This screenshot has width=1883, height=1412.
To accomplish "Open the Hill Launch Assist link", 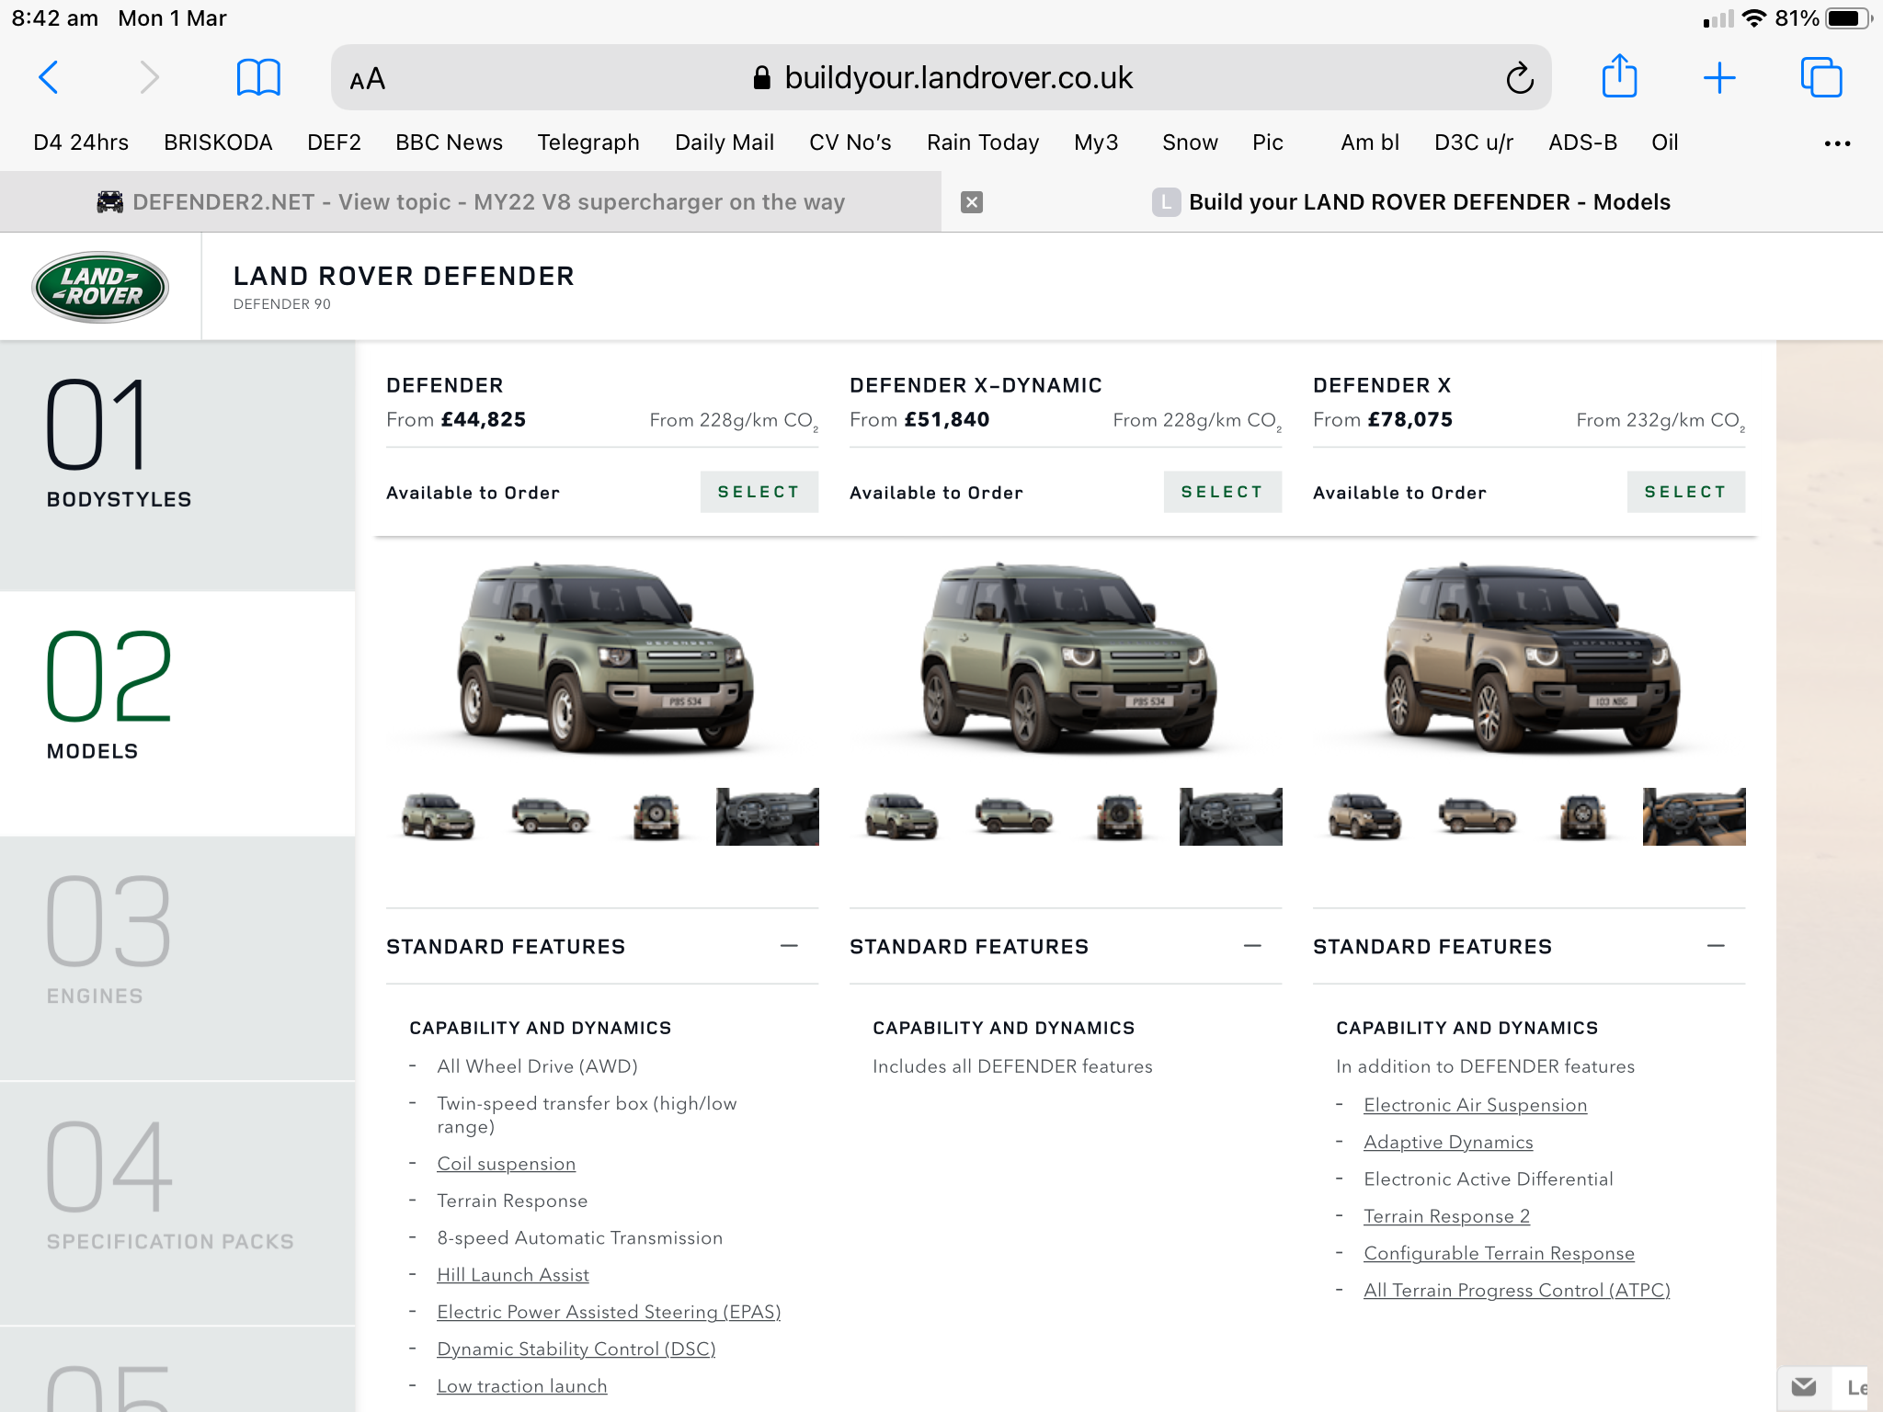I will tap(513, 1275).
